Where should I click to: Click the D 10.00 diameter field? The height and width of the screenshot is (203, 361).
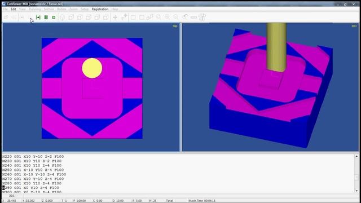[118, 201]
